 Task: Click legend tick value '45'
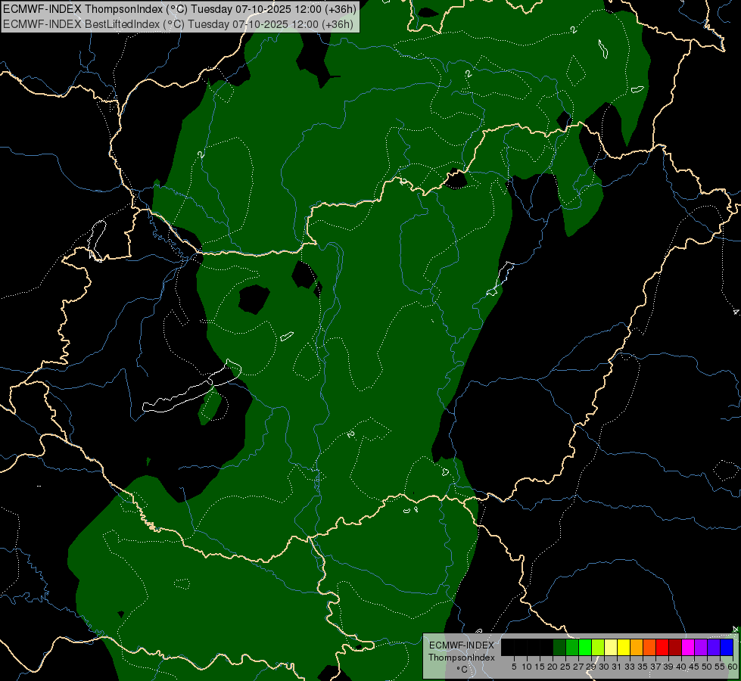(694, 667)
